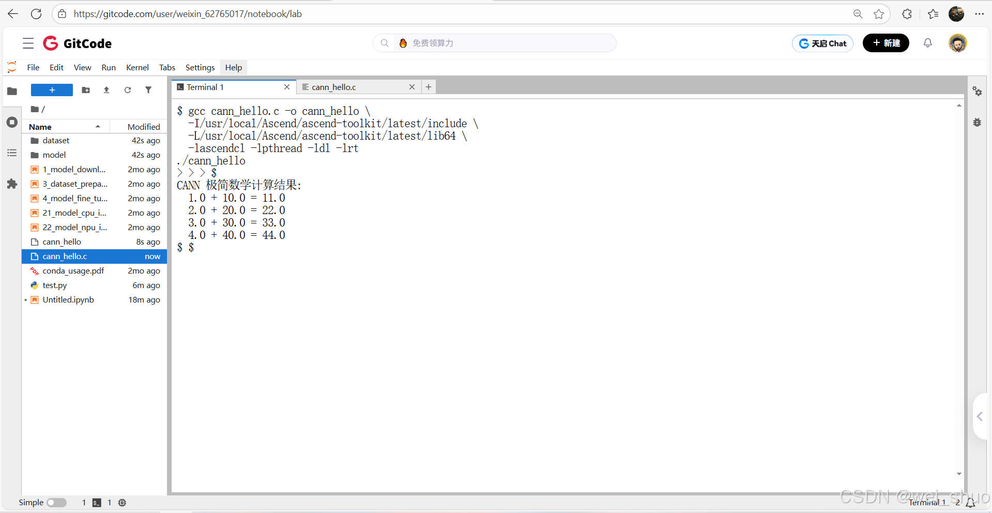The width and height of the screenshot is (992, 513).
Task: Open the Run menu
Action: [x=109, y=68]
